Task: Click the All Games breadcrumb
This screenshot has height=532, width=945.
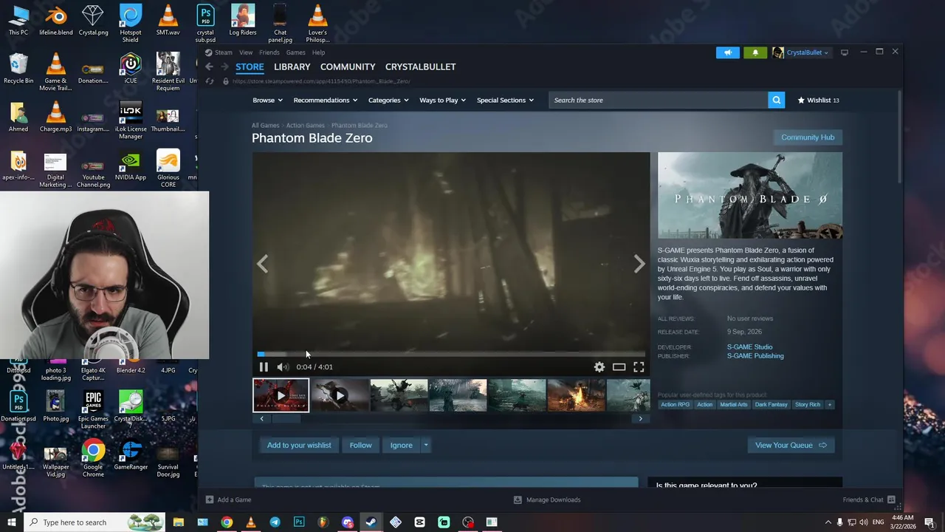Action: (x=265, y=126)
